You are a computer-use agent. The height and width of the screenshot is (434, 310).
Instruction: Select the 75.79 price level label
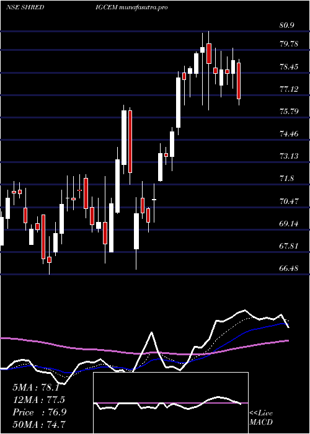(x=289, y=112)
